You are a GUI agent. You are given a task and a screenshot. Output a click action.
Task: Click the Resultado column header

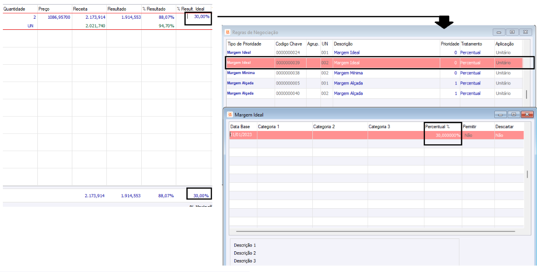[117, 8]
